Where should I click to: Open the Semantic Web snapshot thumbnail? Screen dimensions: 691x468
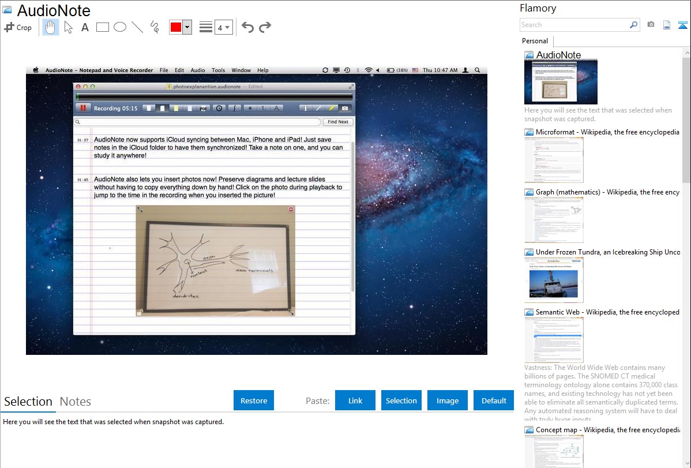coord(554,340)
